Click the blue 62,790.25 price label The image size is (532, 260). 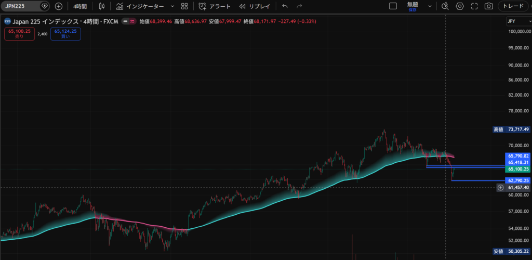coord(518,180)
